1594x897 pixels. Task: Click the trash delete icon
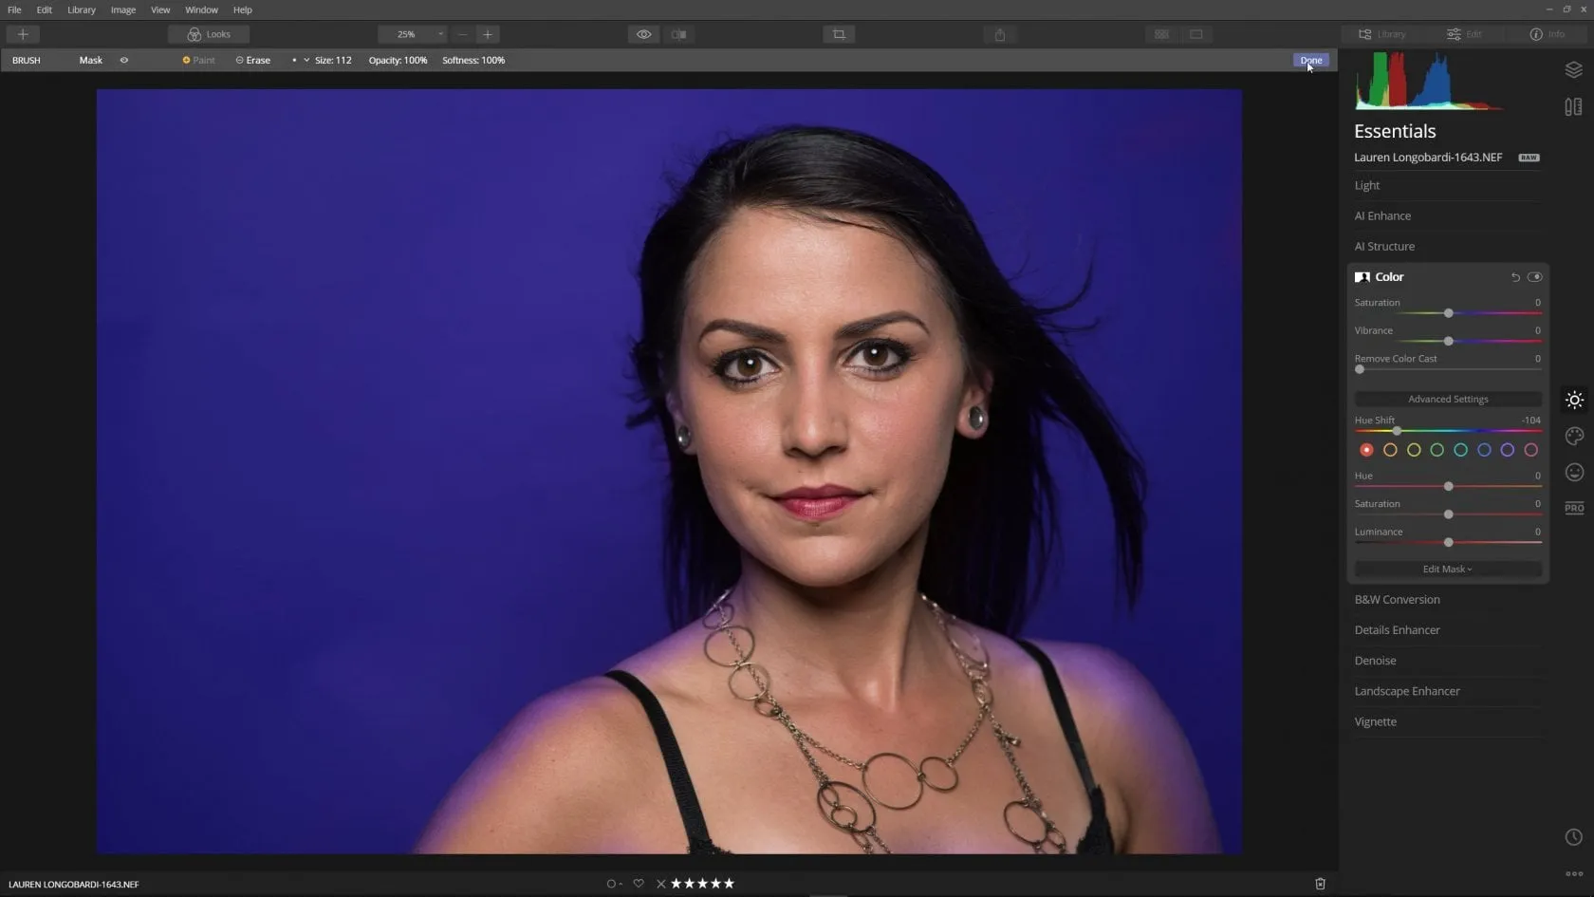pos(1320,884)
